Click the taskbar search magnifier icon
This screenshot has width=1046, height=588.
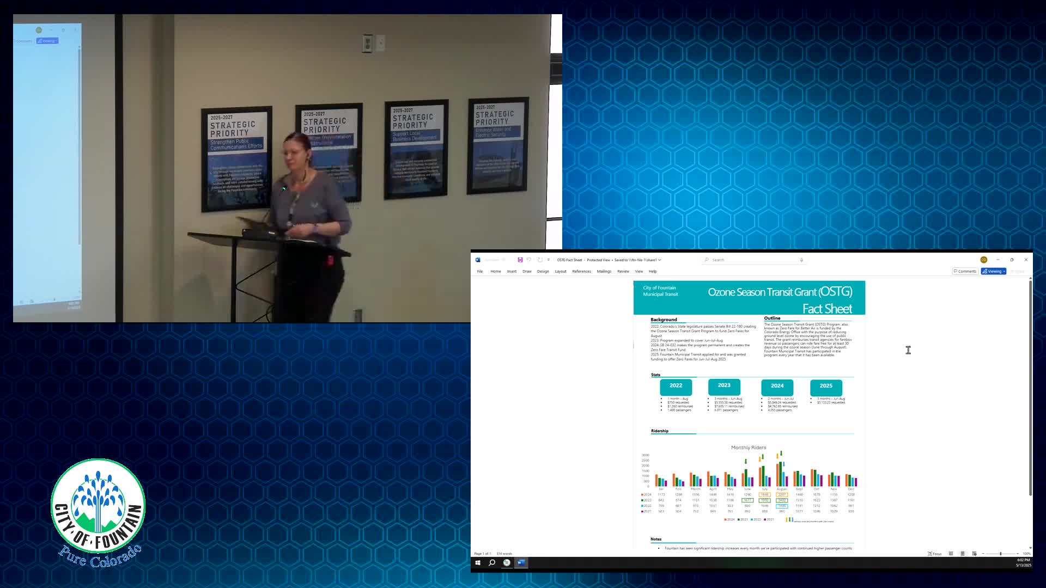492,563
